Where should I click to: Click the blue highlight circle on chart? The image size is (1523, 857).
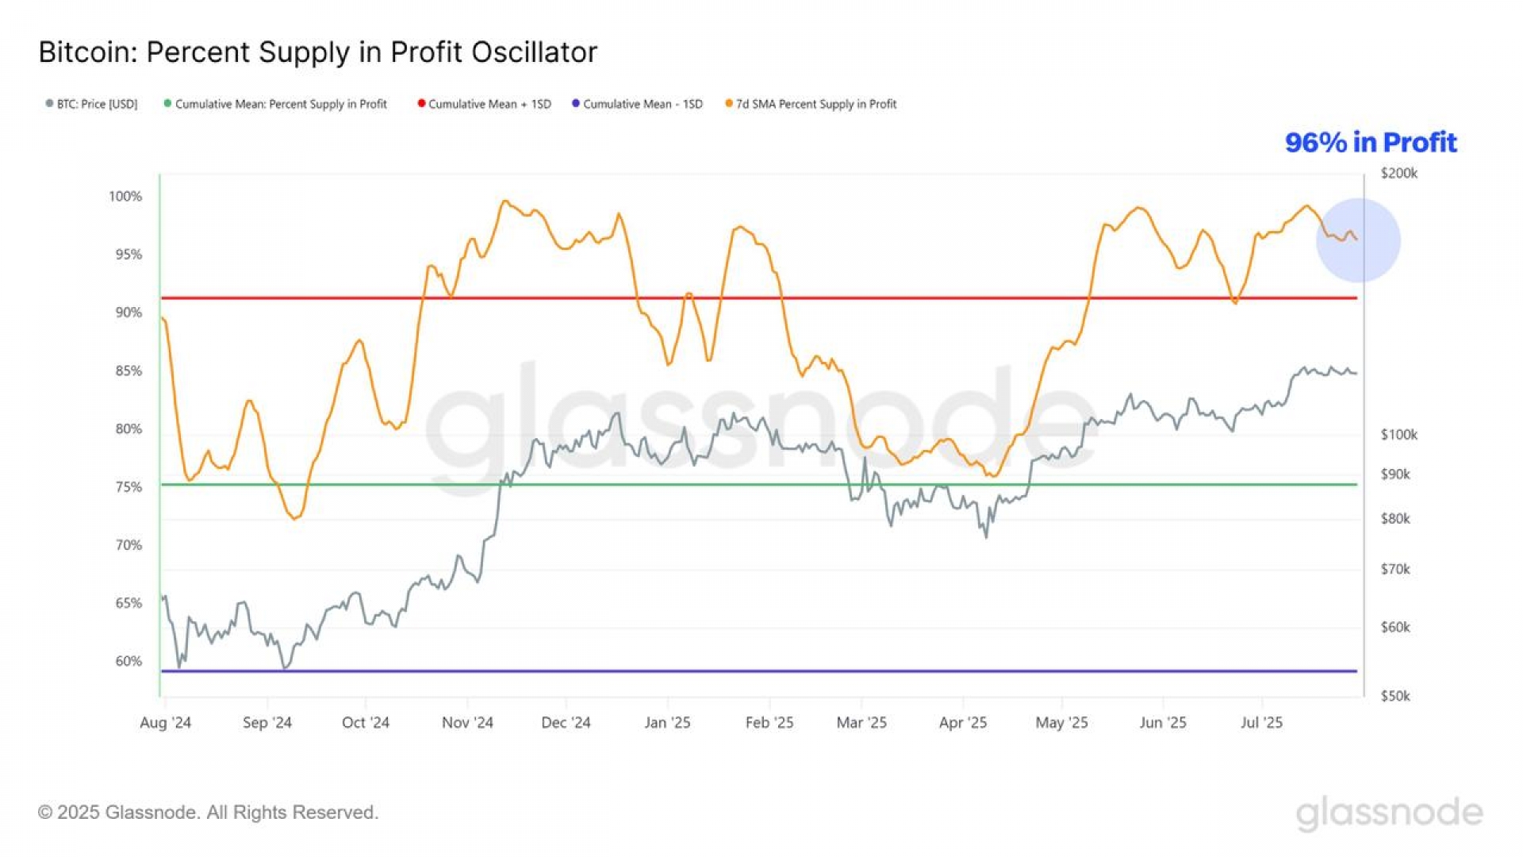point(1358,240)
